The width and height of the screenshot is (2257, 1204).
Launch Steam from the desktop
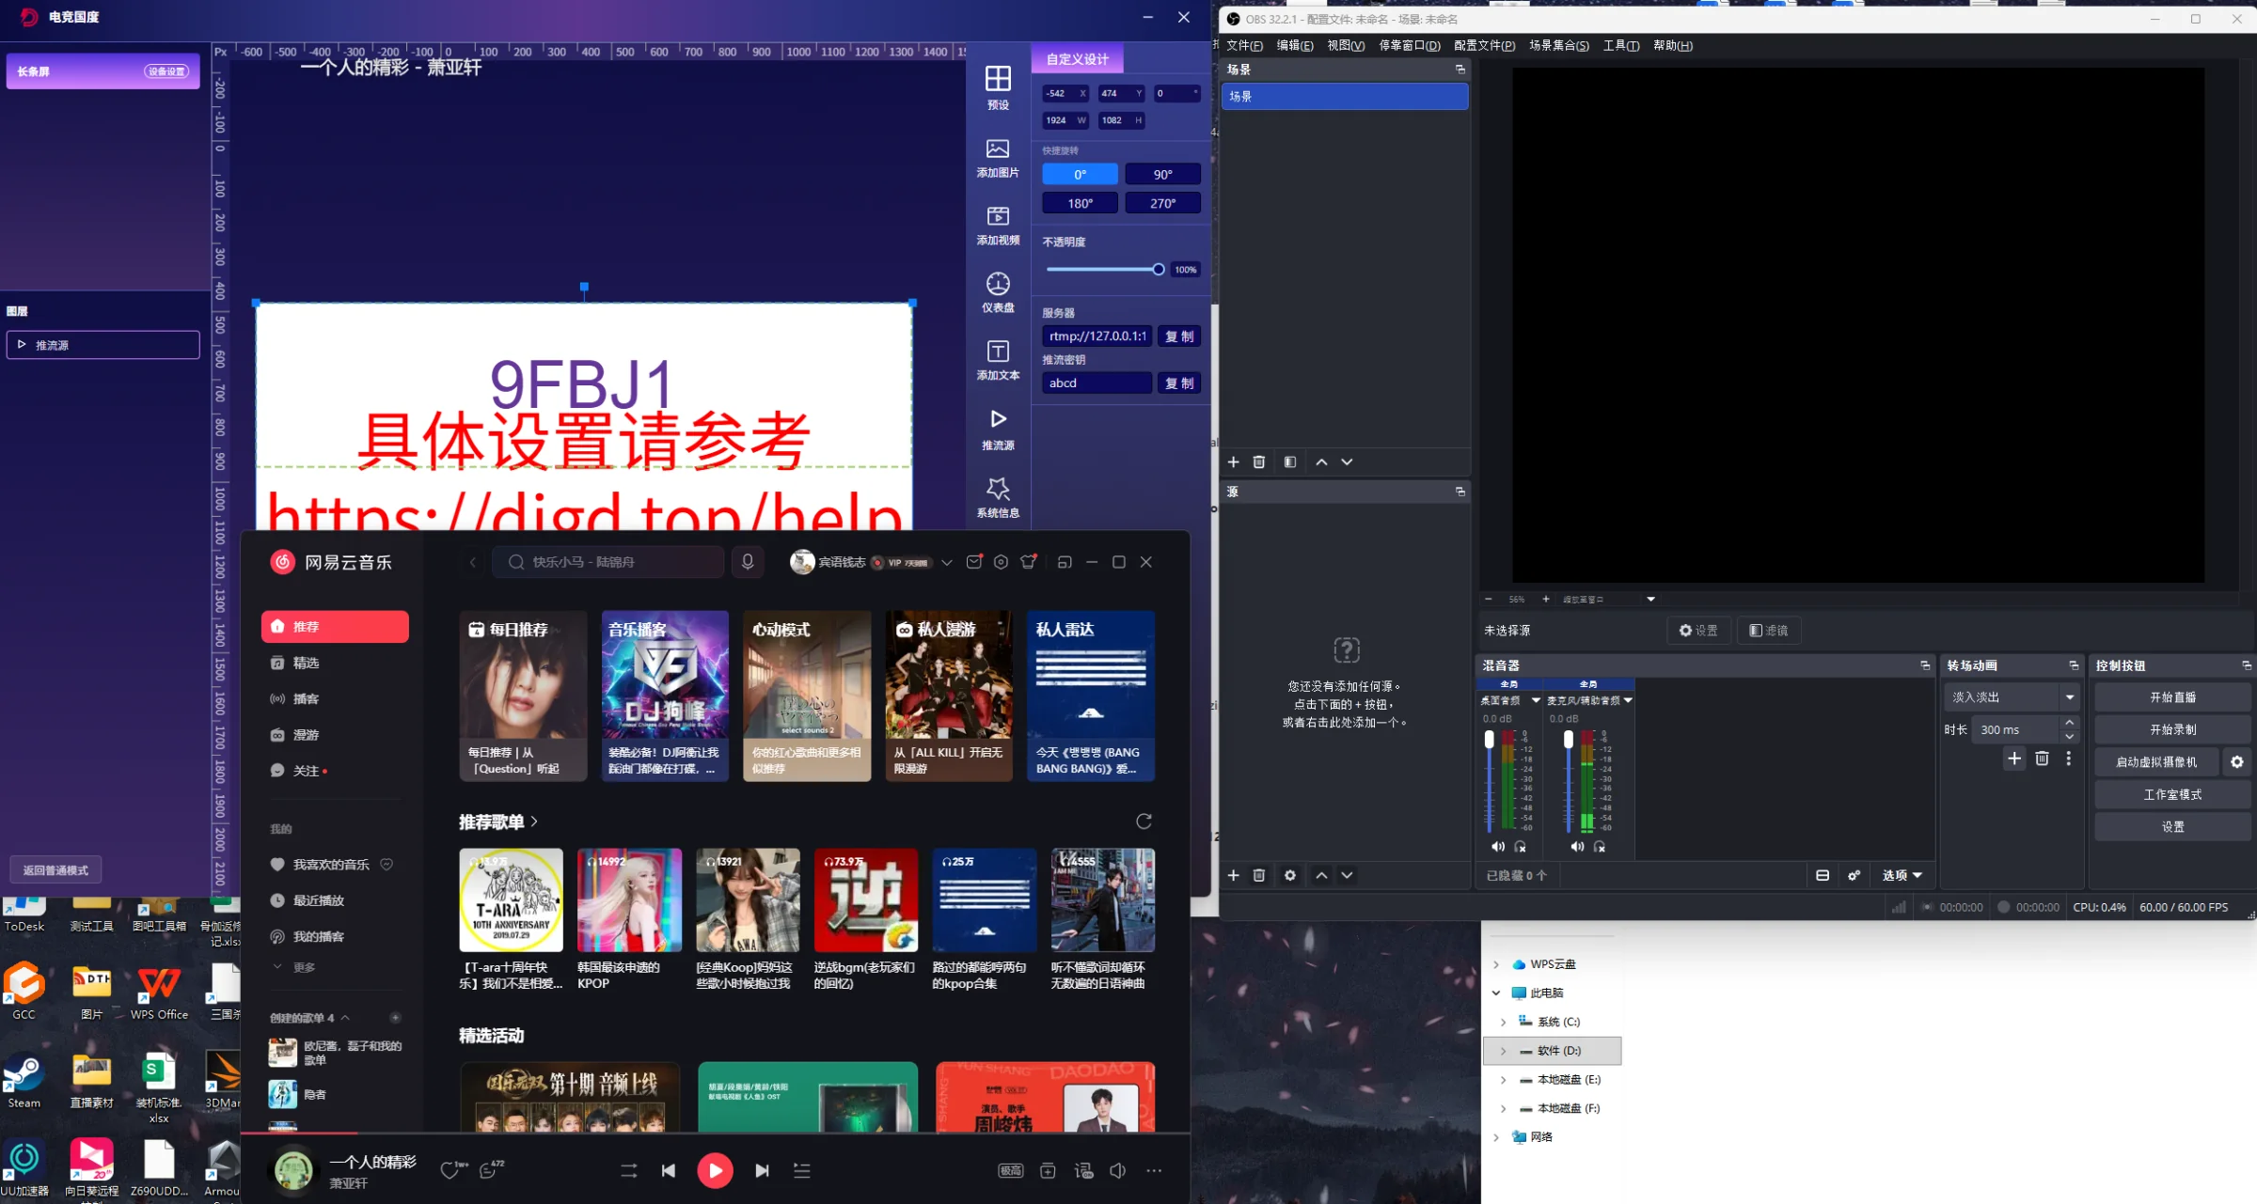(24, 1082)
